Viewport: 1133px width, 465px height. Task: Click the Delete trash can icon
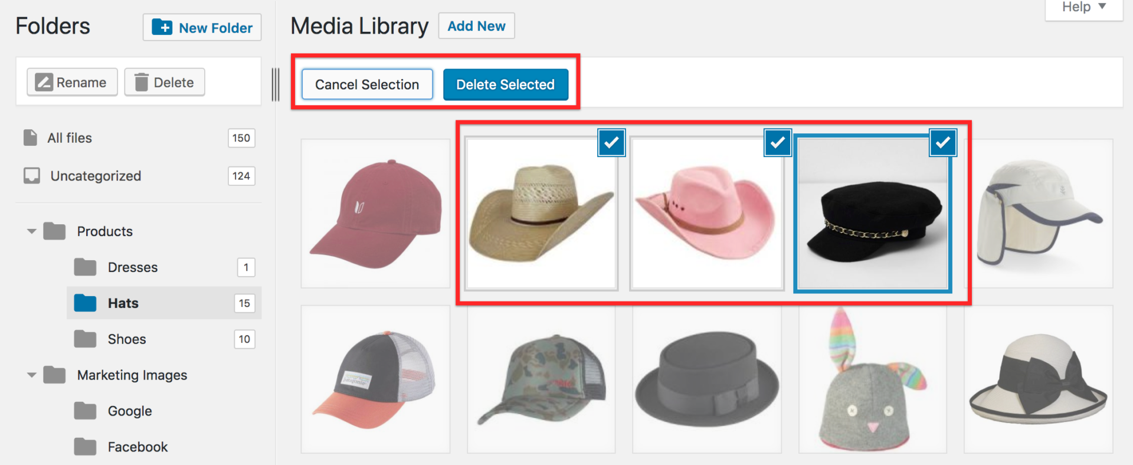click(x=141, y=82)
